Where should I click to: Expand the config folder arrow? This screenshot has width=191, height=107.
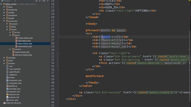(4, 12)
